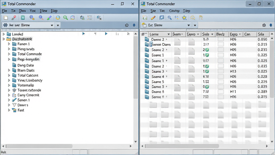Expand the 'Total Comnode' folder node
The height and width of the screenshot is (155, 275).
click(x=9, y=54)
